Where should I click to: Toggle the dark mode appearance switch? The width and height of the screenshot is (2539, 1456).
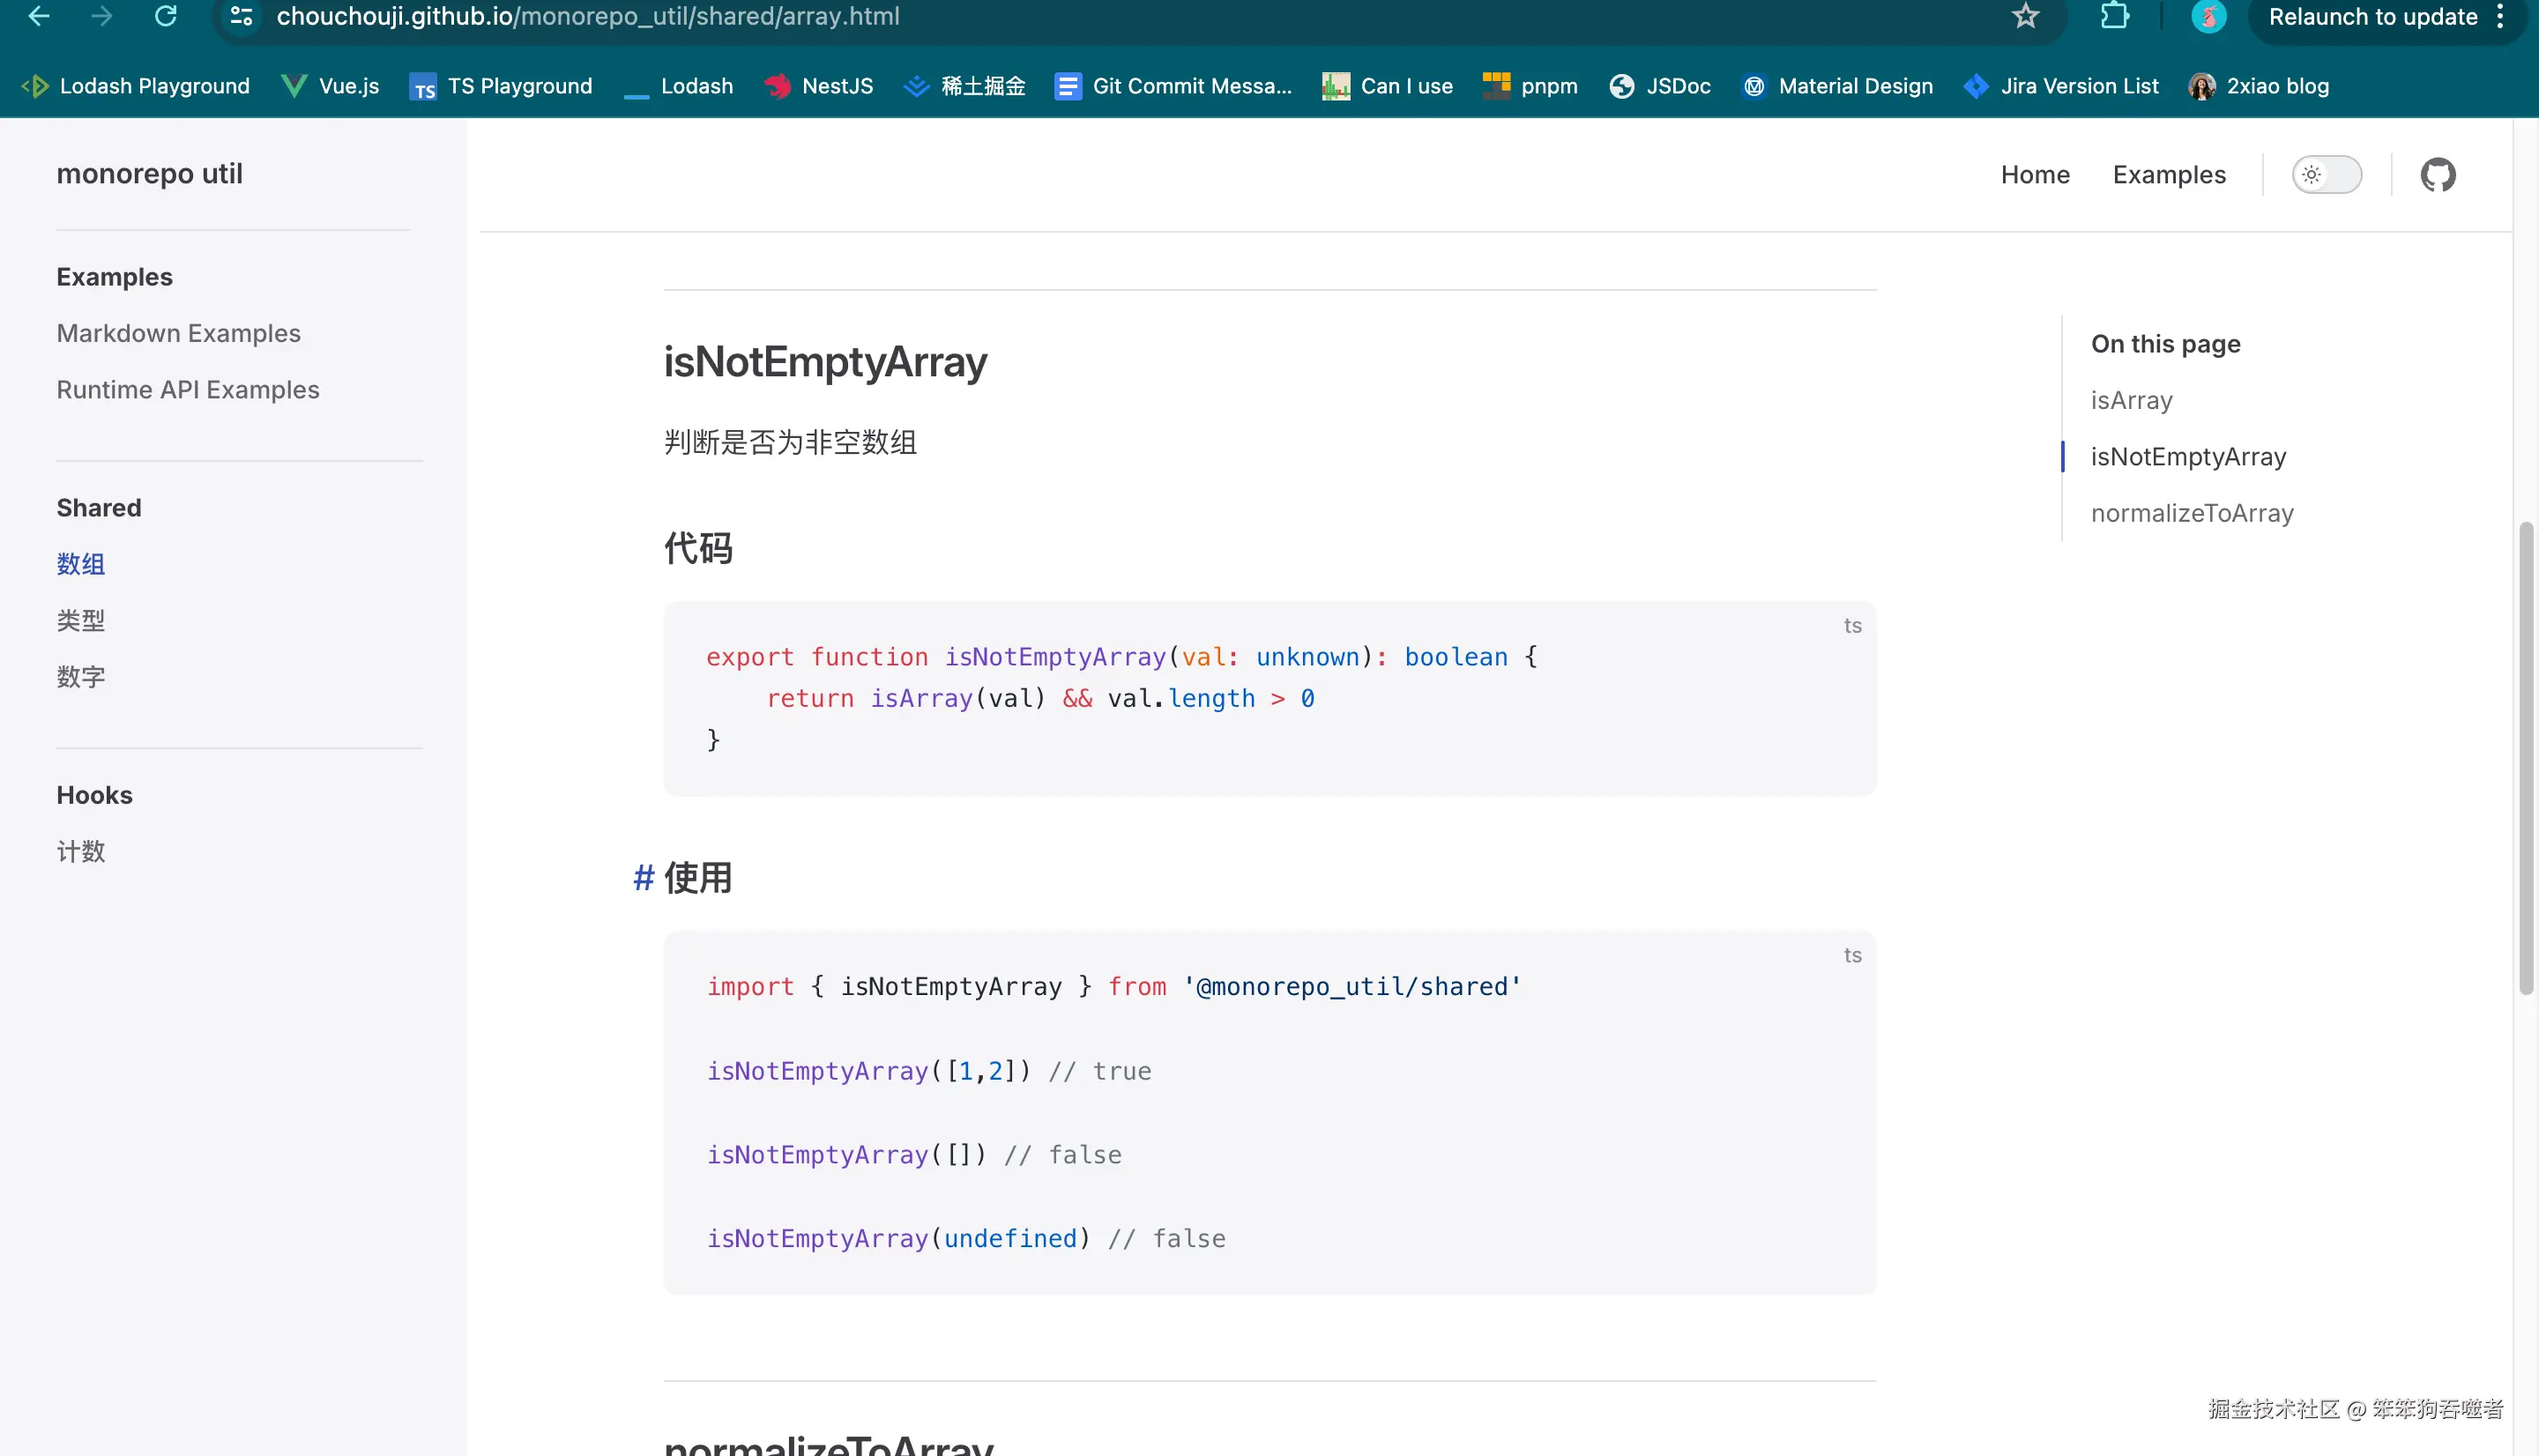click(x=2326, y=175)
